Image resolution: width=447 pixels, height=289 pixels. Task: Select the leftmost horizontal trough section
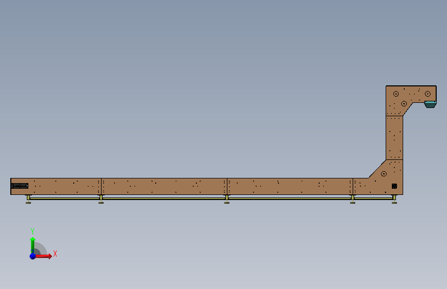(x=56, y=186)
